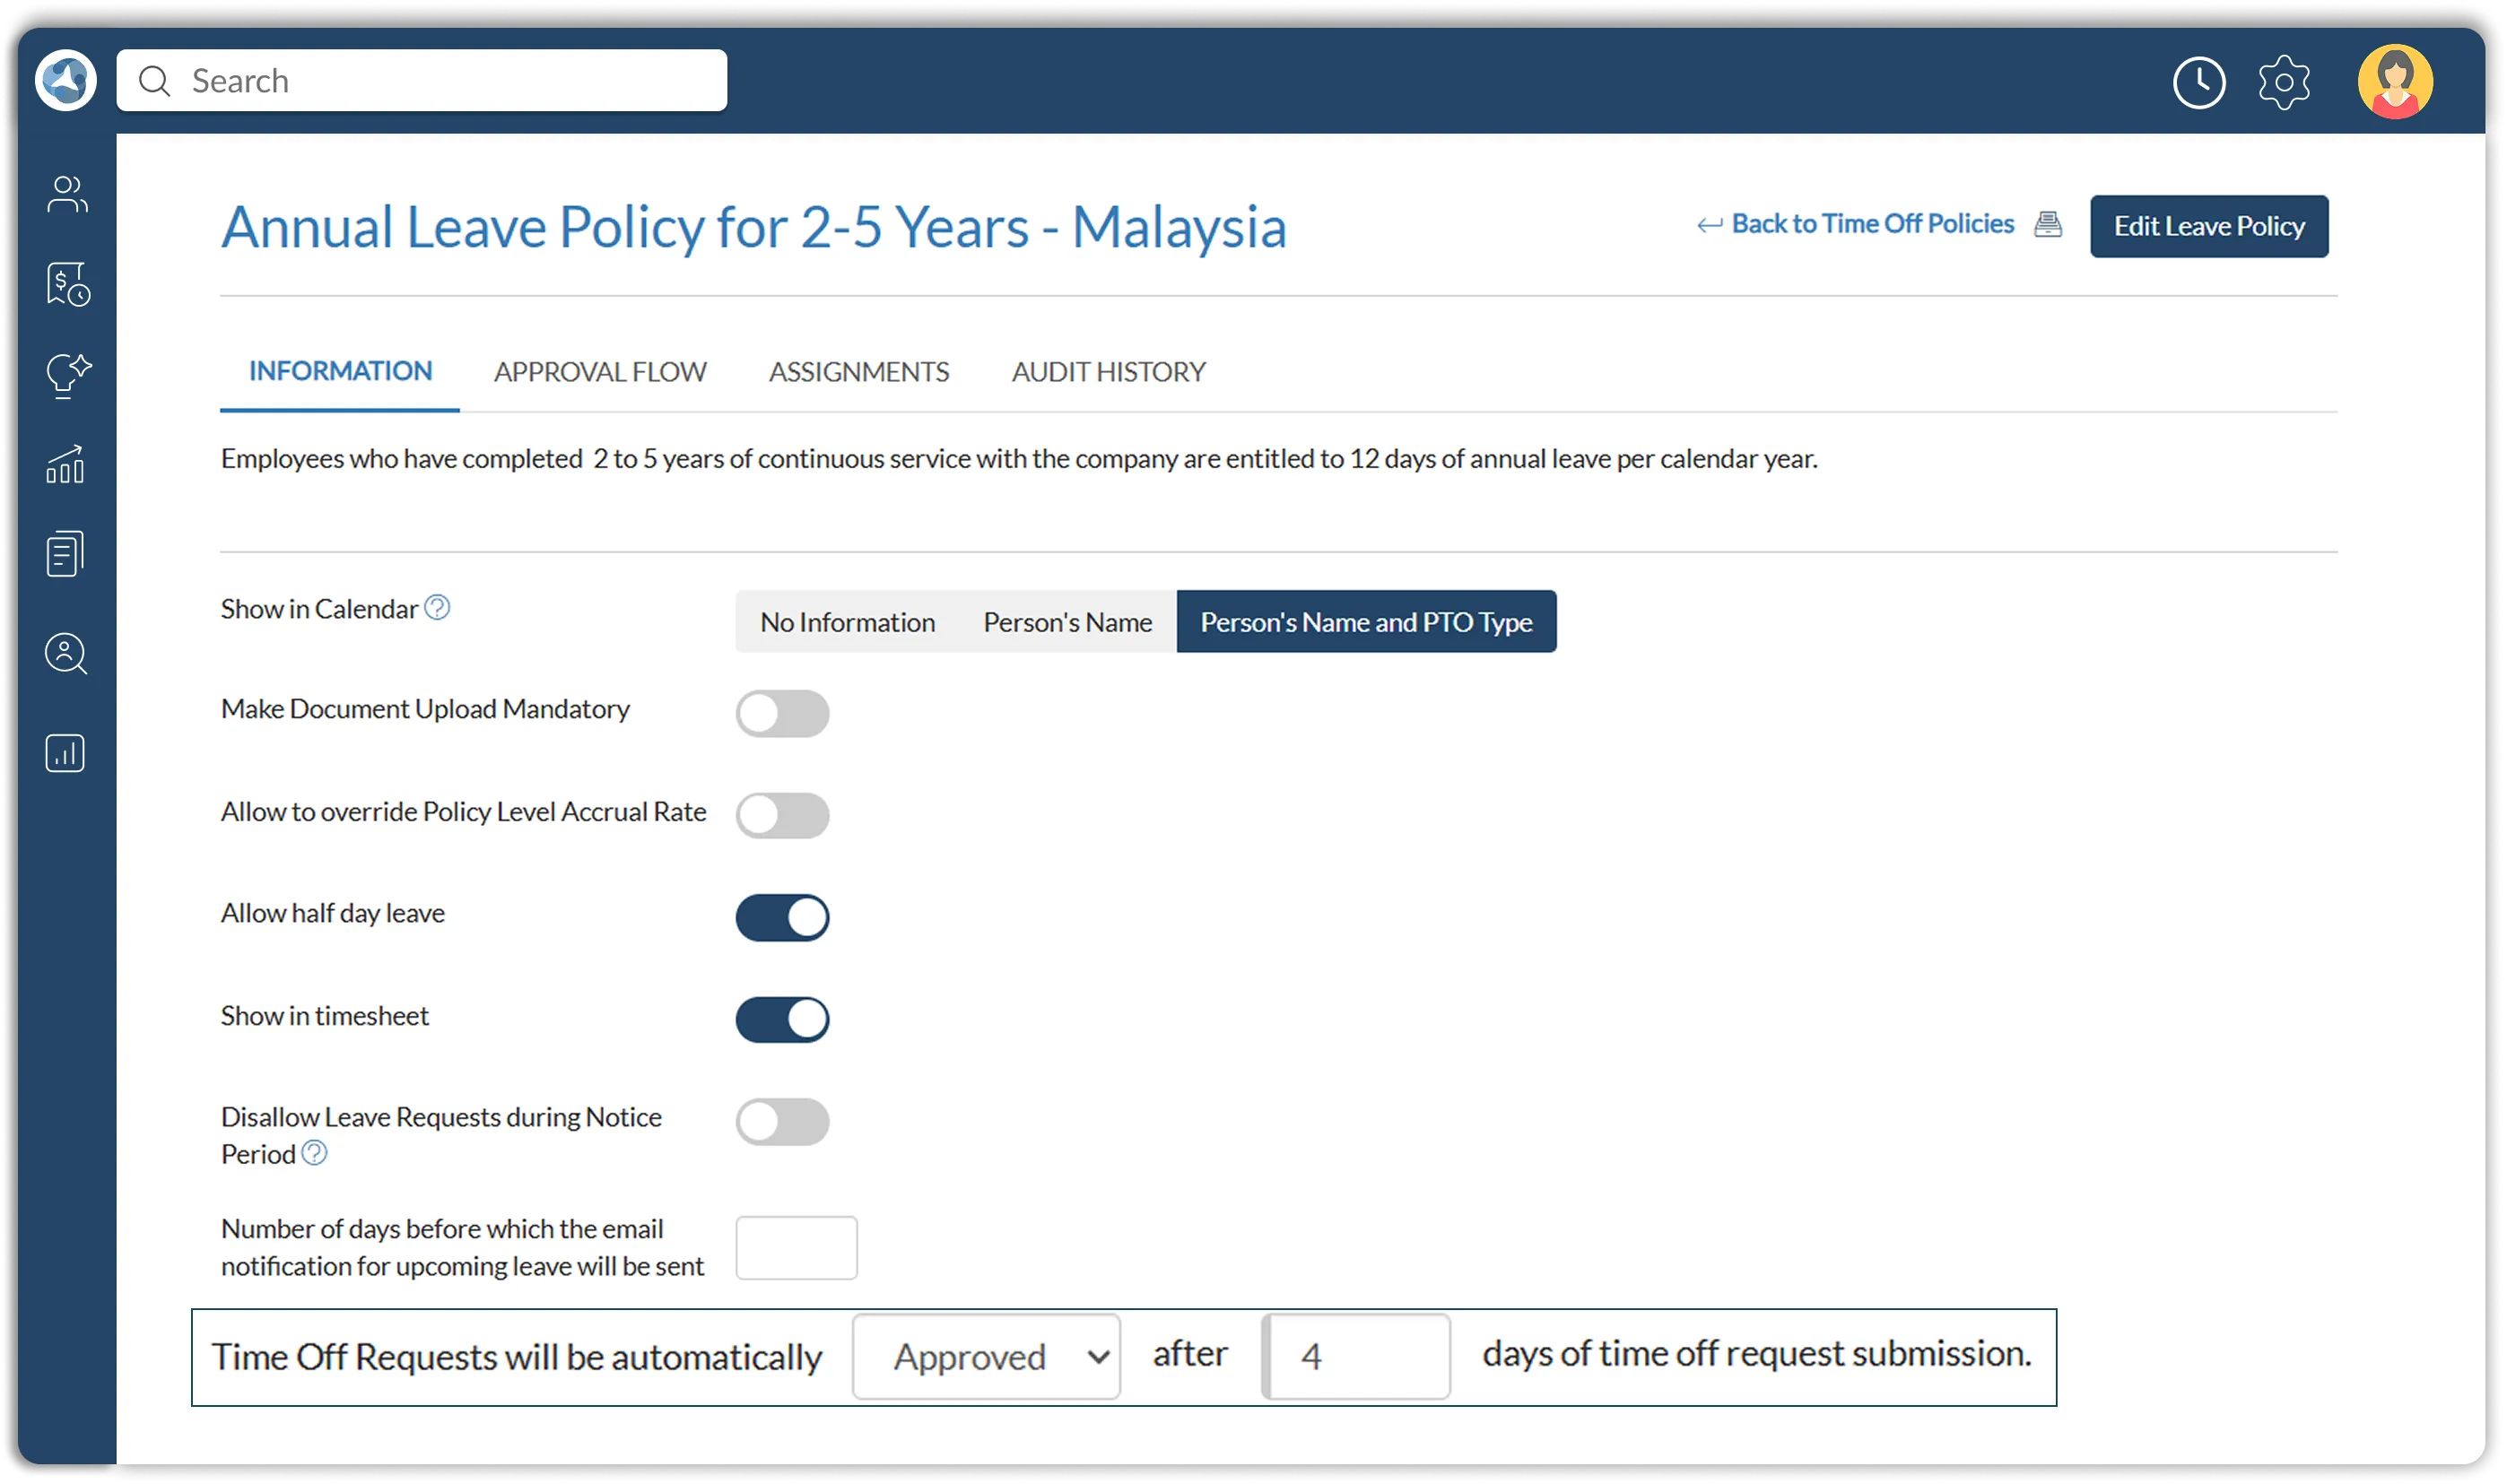The image size is (2507, 1484).
Task: Click the print icon beside Back link
Action: (x=2047, y=224)
